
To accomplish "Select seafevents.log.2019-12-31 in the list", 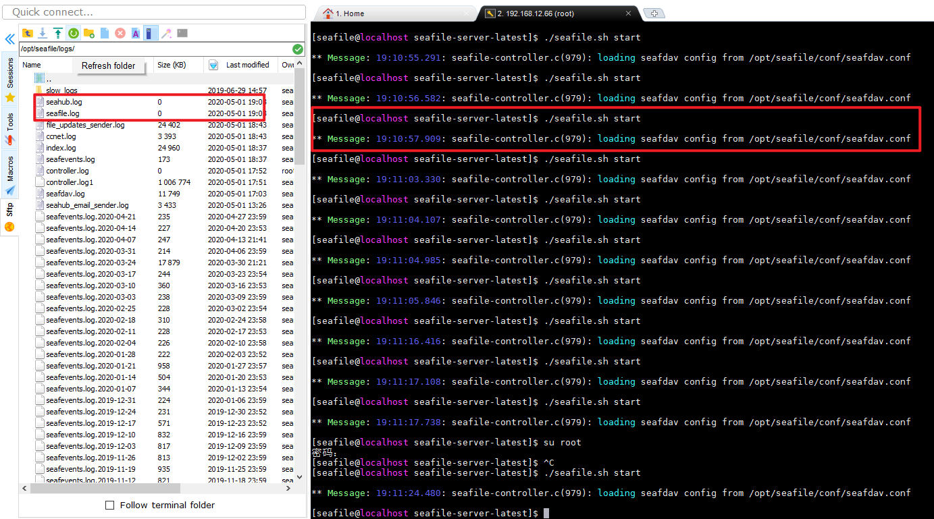I will click(90, 400).
